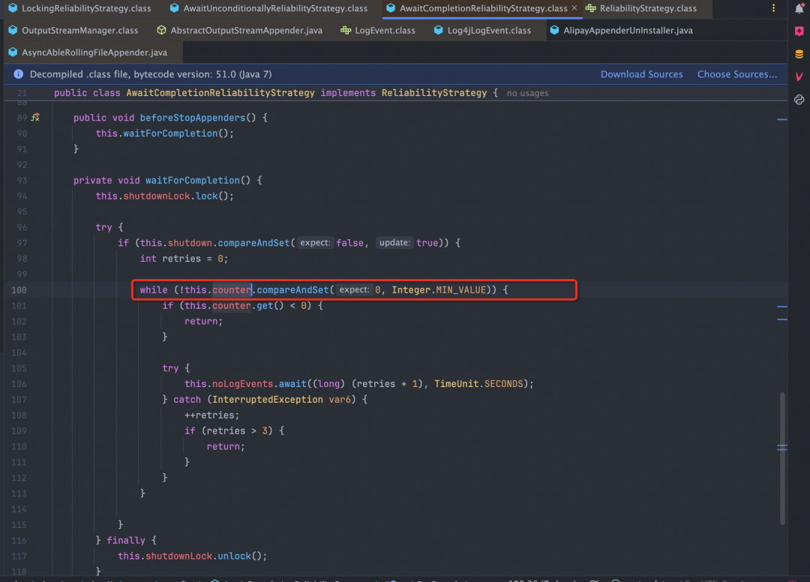Close the AwaitCompletionReliabilityStrategy.class tab
This screenshot has width=810, height=582.
(x=574, y=8)
